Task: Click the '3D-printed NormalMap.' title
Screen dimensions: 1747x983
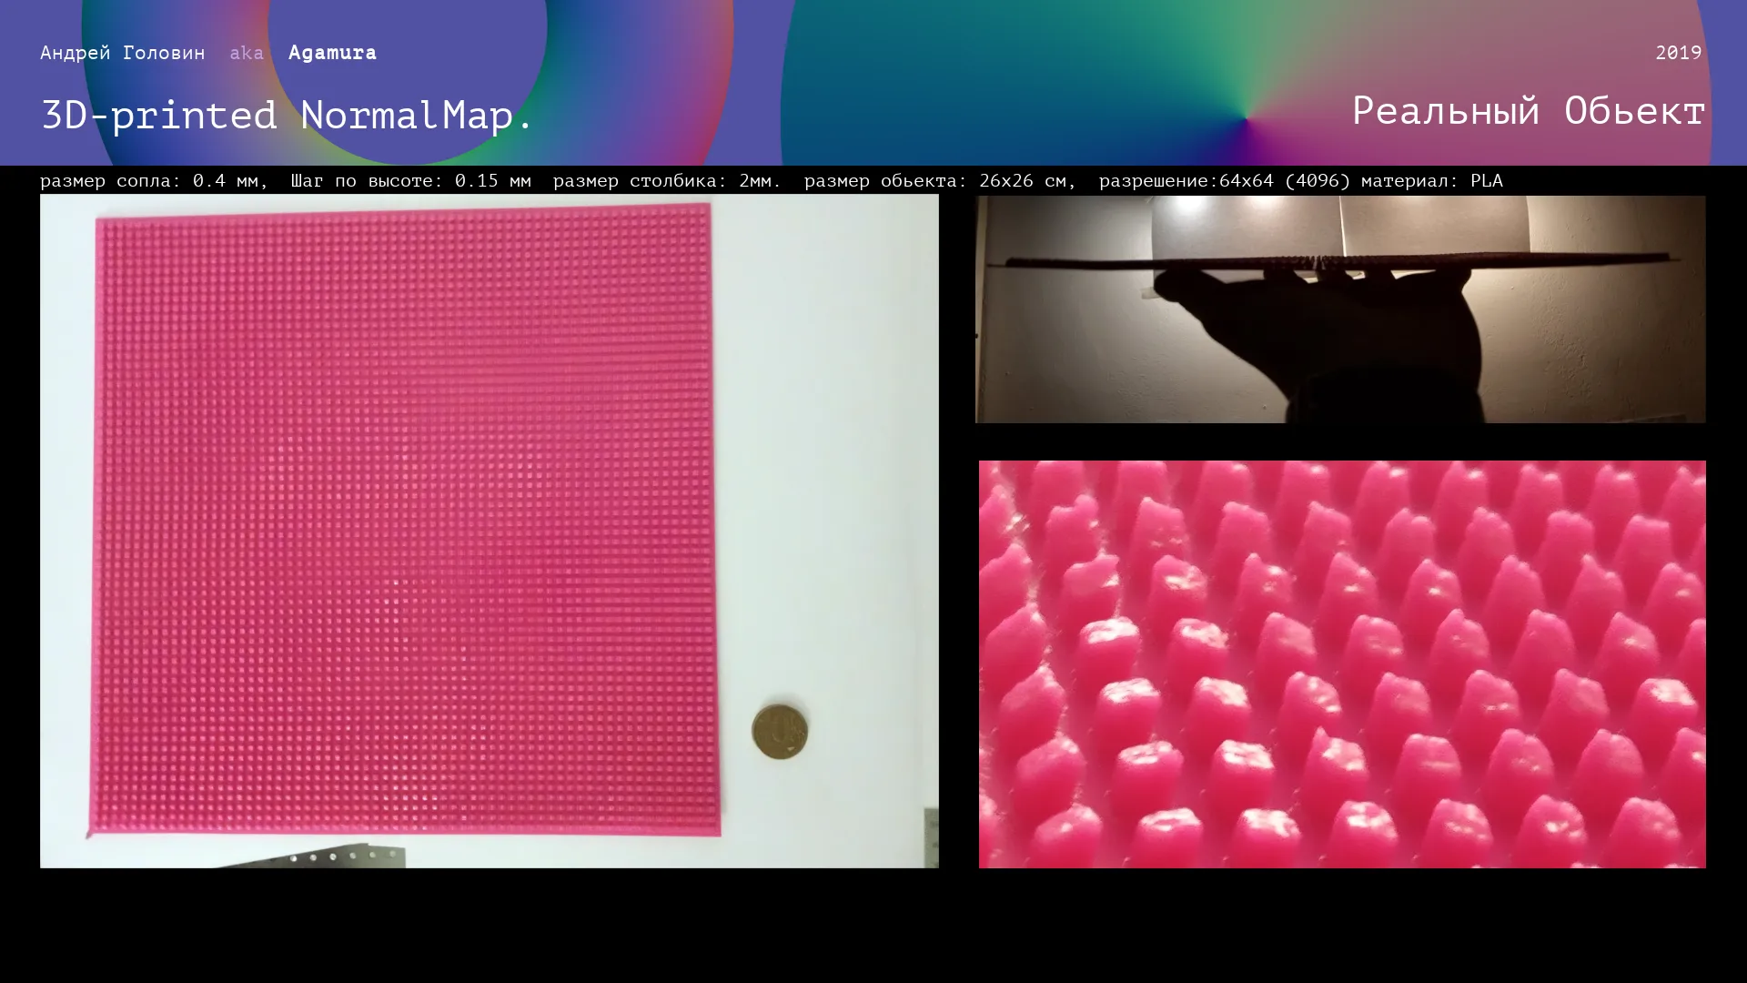Action: [287, 116]
